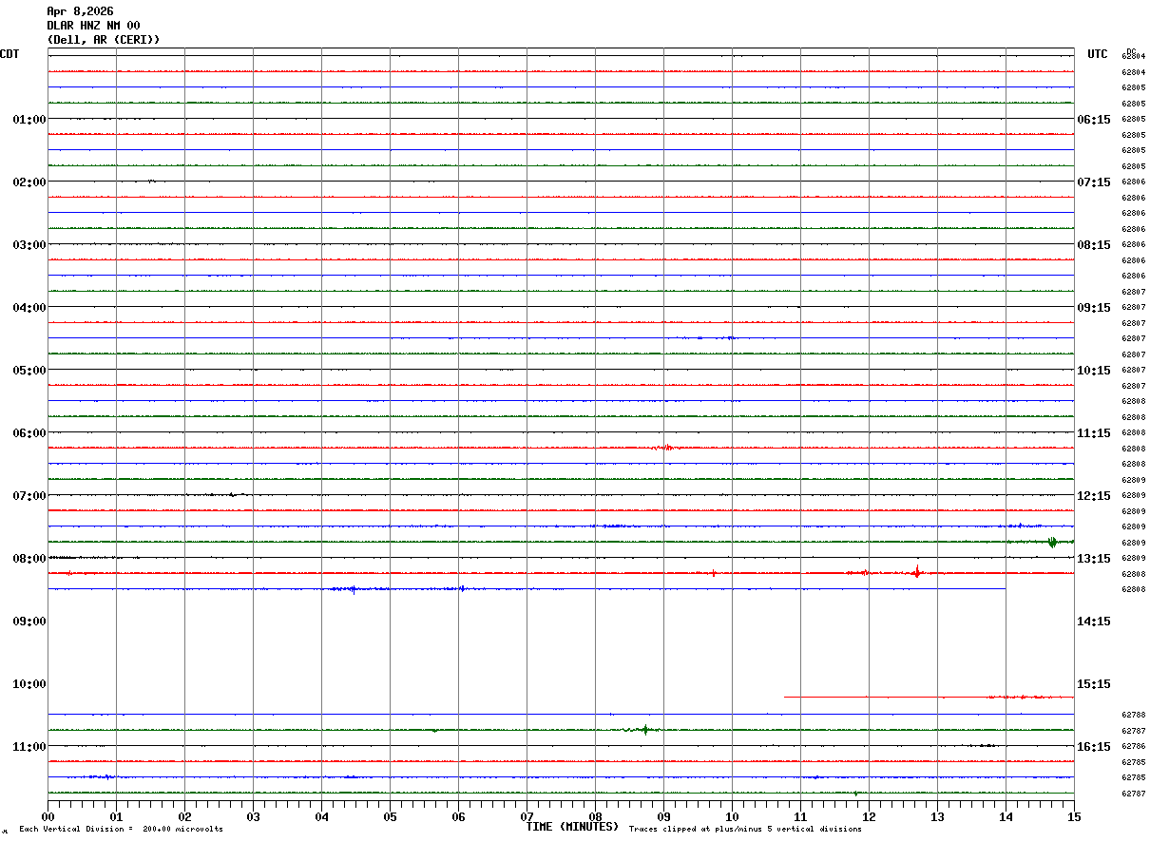This screenshot has width=1150, height=842.
Task: Click the UTC timezone label
Action: point(1098,54)
